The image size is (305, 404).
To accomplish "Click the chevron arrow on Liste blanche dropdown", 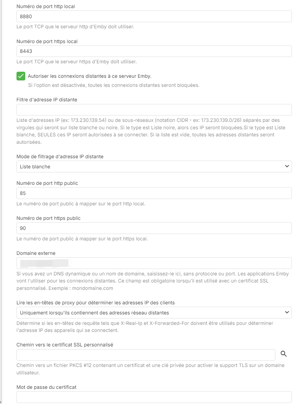I will (287, 166).
